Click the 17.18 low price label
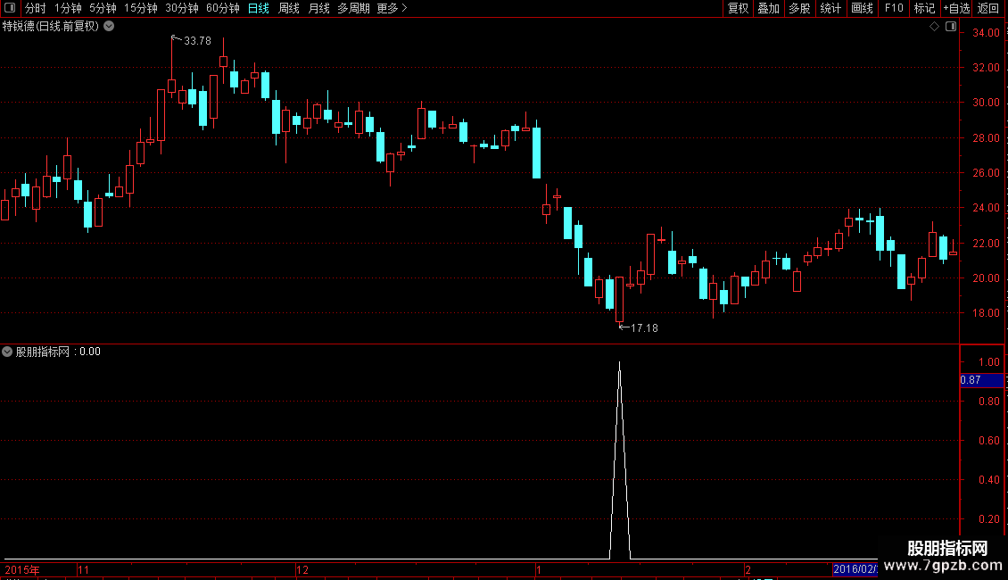Screen dimensions: 1008x580 click(x=644, y=328)
